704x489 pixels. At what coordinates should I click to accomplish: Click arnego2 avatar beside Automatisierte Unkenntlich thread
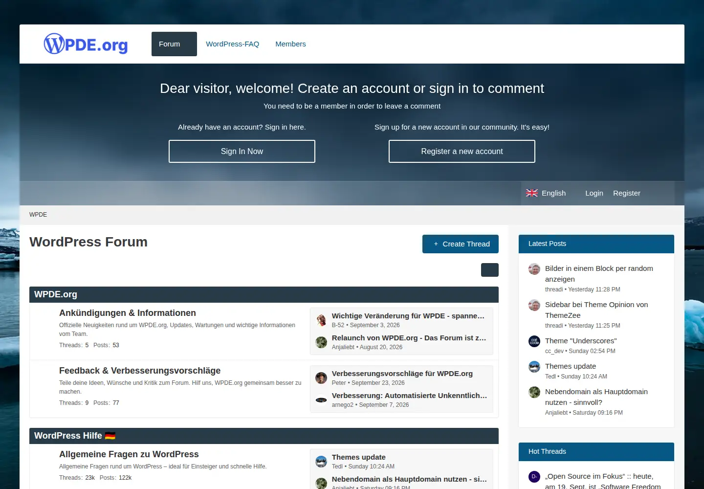(x=321, y=400)
